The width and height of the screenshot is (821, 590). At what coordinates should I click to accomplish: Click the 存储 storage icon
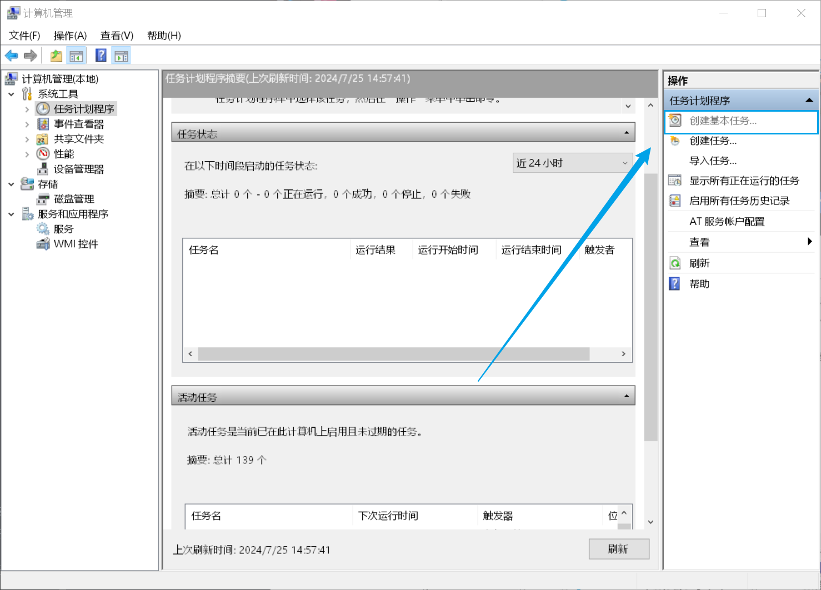[27, 184]
